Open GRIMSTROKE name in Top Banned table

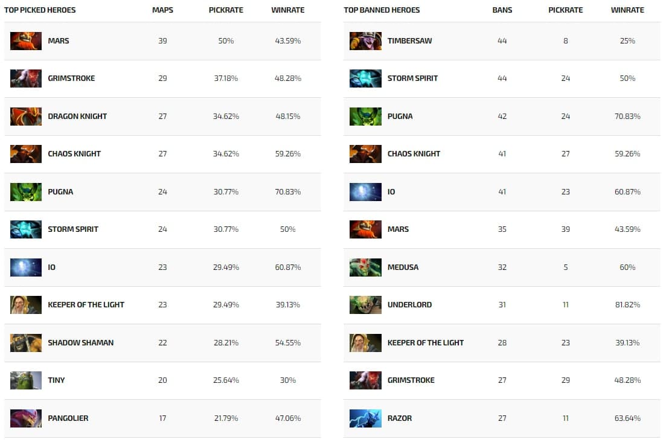pyautogui.click(x=411, y=380)
